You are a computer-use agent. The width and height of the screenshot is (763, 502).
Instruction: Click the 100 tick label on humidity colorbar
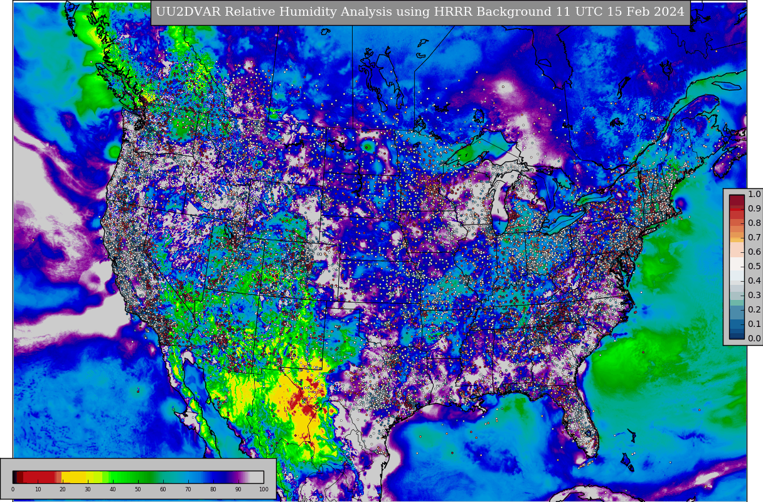(x=264, y=489)
